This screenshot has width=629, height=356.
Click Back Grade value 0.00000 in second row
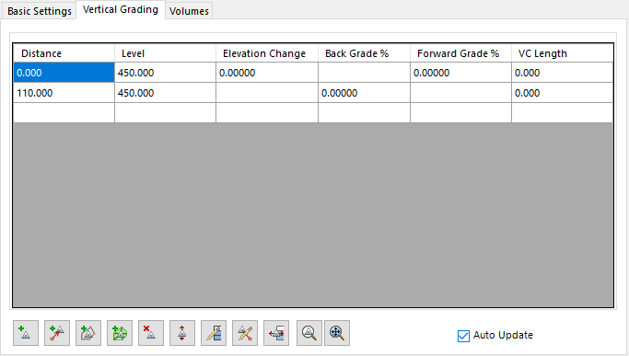[x=365, y=93]
